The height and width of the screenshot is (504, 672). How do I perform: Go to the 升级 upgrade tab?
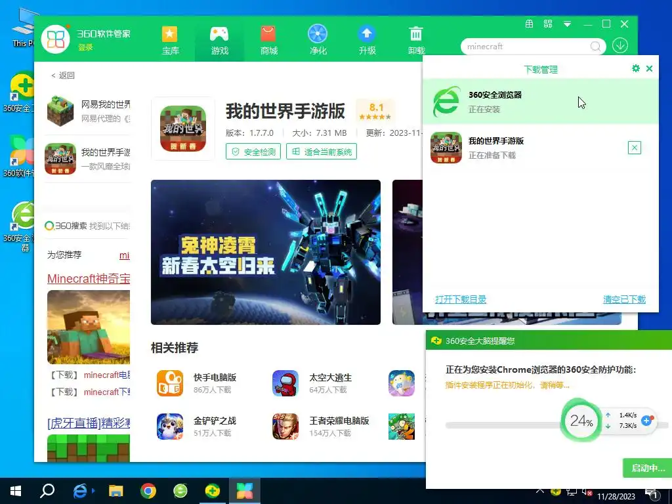367,41
